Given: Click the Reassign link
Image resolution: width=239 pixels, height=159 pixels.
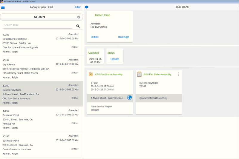Looking at the screenshot, I should [x=123, y=37].
